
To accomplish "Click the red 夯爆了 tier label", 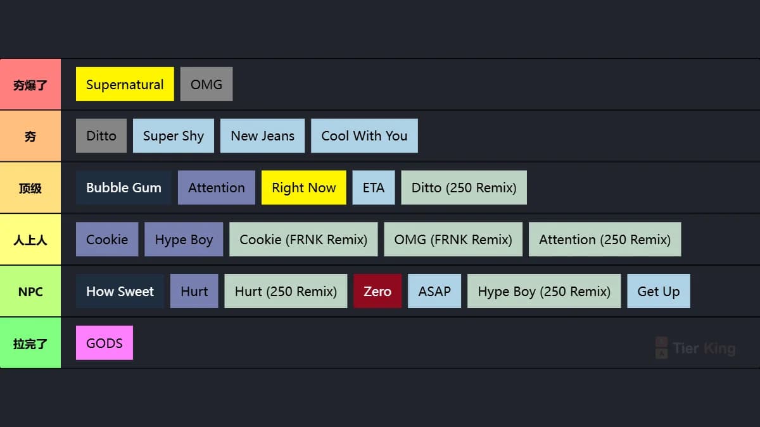I will point(30,84).
